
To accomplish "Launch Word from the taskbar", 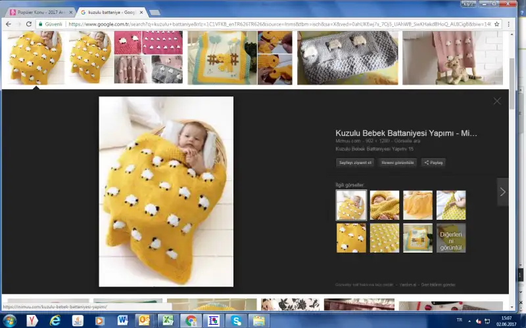I will pos(122,320).
